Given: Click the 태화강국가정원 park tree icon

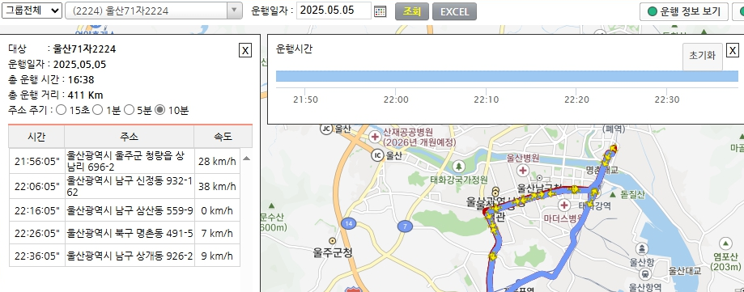Looking at the screenshot, I should (x=458, y=167).
